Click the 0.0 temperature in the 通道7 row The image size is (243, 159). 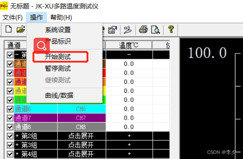129,118
